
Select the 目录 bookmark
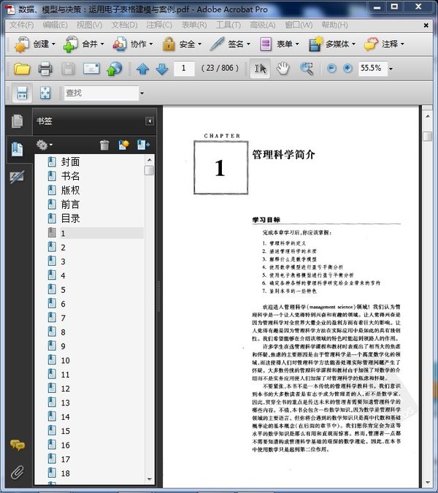[x=70, y=218]
